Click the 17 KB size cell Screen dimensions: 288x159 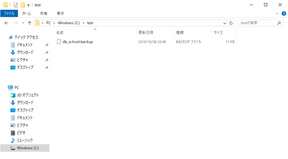(x=230, y=42)
